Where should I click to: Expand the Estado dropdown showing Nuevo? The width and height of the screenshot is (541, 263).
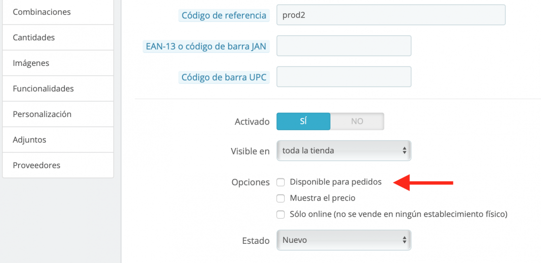[x=344, y=240]
